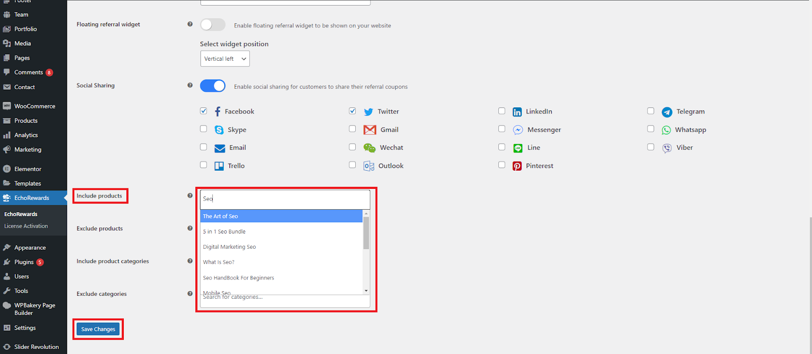This screenshot has height=354, width=812.
Task: Open the License Activation submenu link
Action: point(26,226)
